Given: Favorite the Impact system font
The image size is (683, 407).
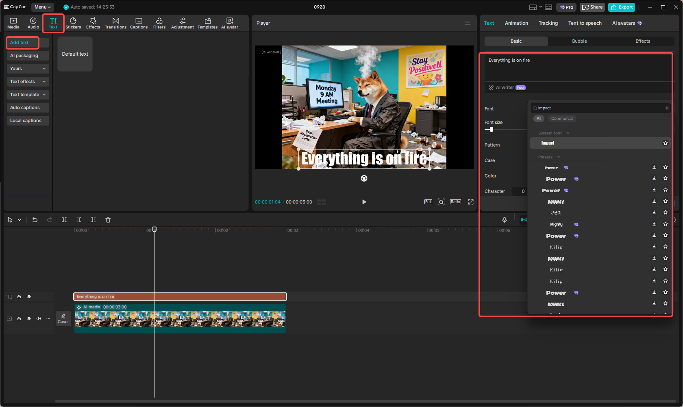Looking at the screenshot, I should click(x=666, y=143).
